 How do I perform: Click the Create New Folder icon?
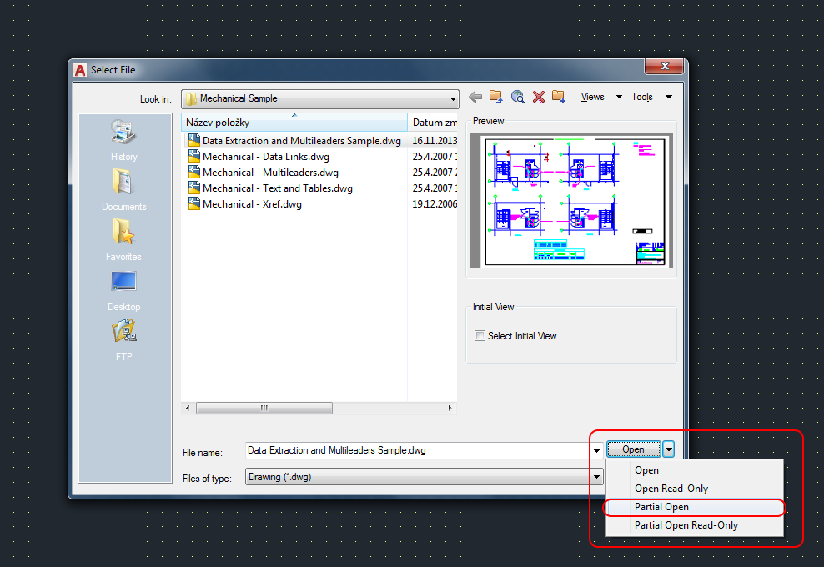tap(558, 97)
